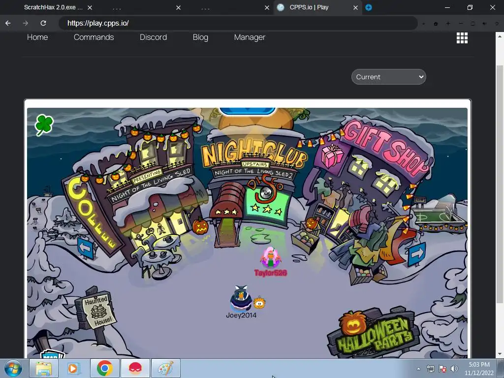Image resolution: width=504 pixels, height=378 pixels.
Task: Close the ScratchHax 2.0.exe tab
Action: click(90, 7)
